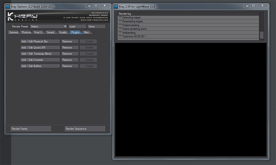Screen dimensions: 276x165
Task: Open the Photons tab
Action: (x=26, y=32)
